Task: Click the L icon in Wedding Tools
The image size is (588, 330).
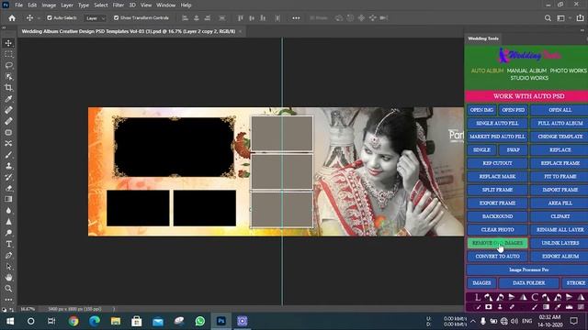Action: 478,297
